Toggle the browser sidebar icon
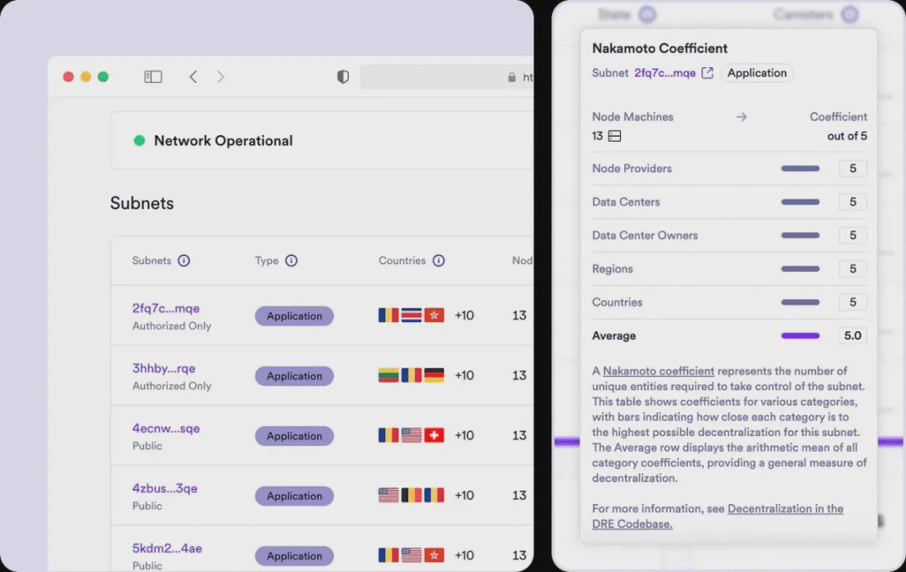 pos(153,76)
